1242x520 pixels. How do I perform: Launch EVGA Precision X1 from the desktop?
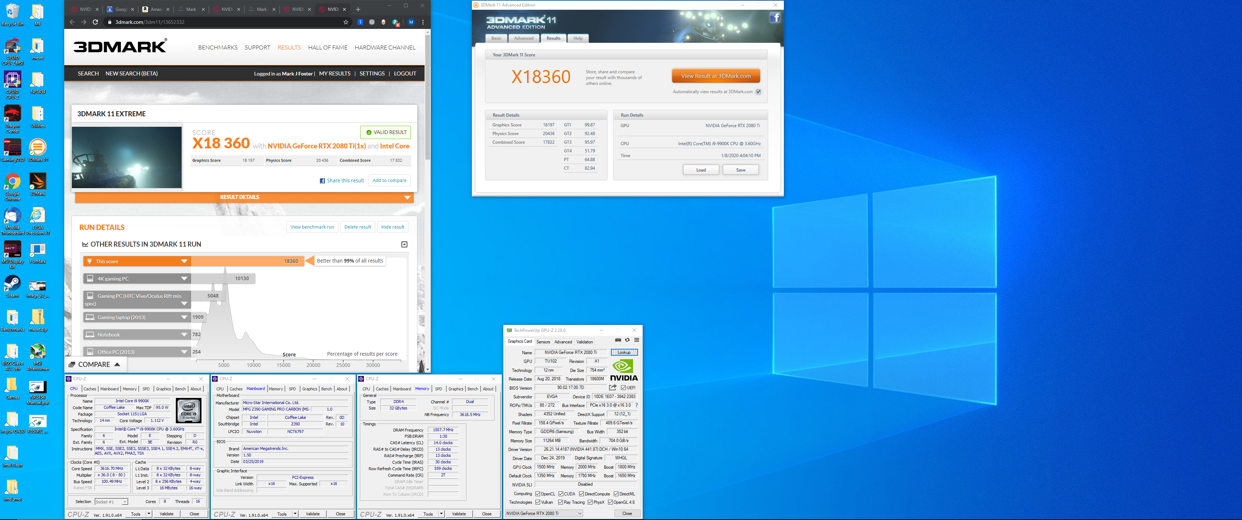pos(38,221)
